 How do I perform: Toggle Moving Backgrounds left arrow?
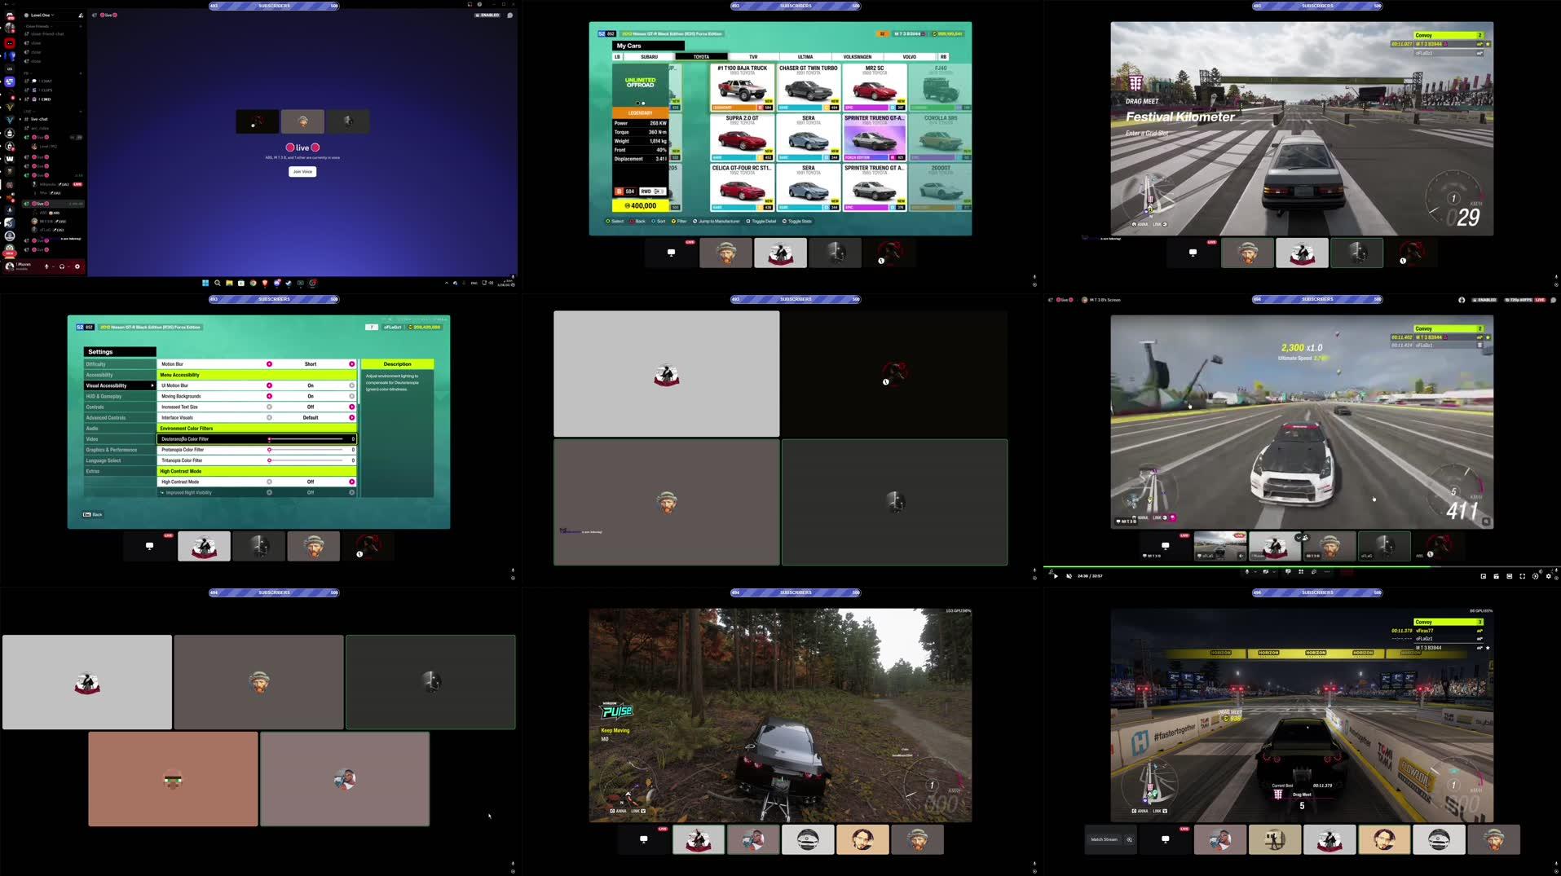[x=269, y=396]
